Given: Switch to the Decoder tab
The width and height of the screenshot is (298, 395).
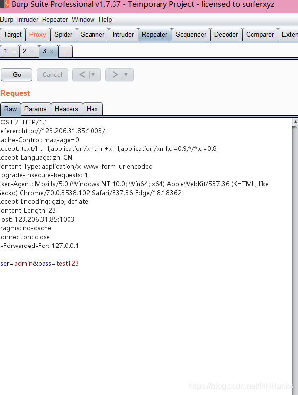Looking at the screenshot, I should tap(226, 34).
